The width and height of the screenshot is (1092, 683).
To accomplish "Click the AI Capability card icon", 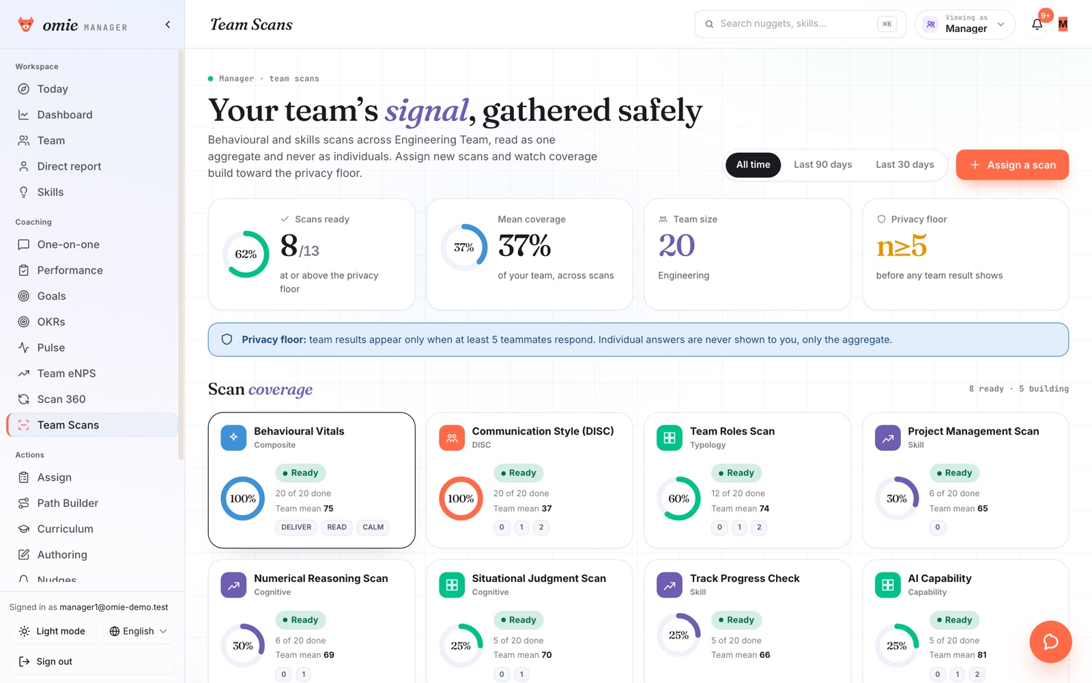I will point(887,585).
